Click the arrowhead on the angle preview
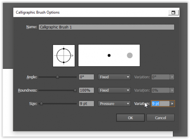Viewport: 190px width, 139px height. 72,56
